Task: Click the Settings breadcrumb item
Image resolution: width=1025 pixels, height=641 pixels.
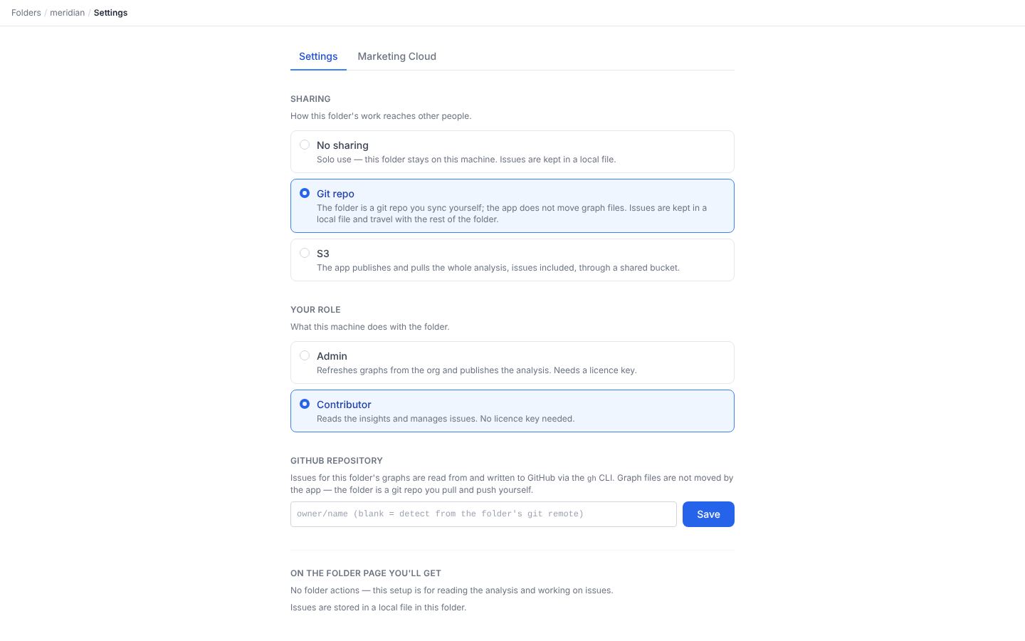Action: 110,13
